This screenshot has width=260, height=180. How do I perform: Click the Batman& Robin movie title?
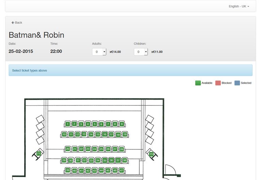tap(36, 35)
